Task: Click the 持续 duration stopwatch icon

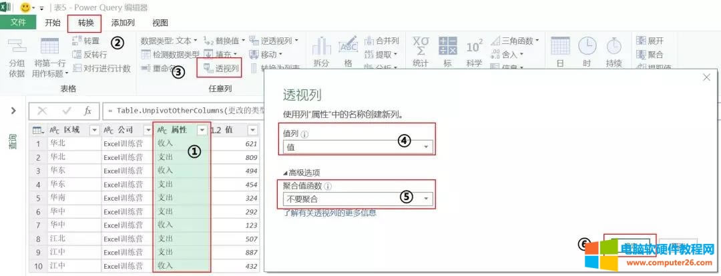Action: click(614, 45)
